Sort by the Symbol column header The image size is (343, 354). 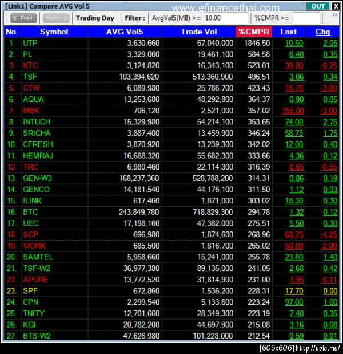pyautogui.click(x=54, y=32)
